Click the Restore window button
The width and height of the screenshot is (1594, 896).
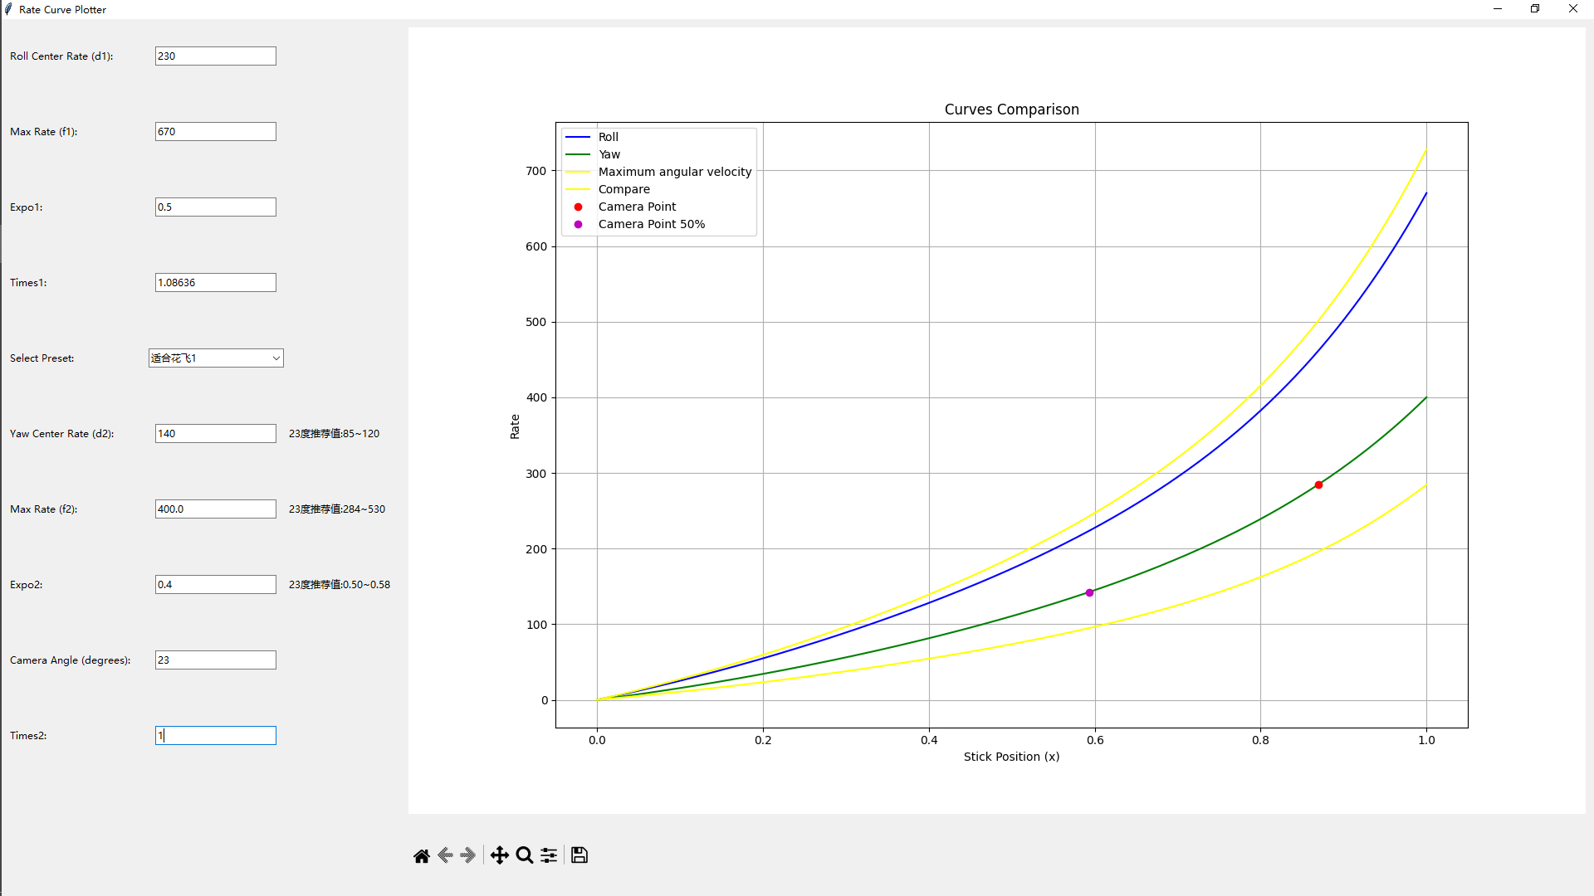pyautogui.click(x=1534, y=9)
